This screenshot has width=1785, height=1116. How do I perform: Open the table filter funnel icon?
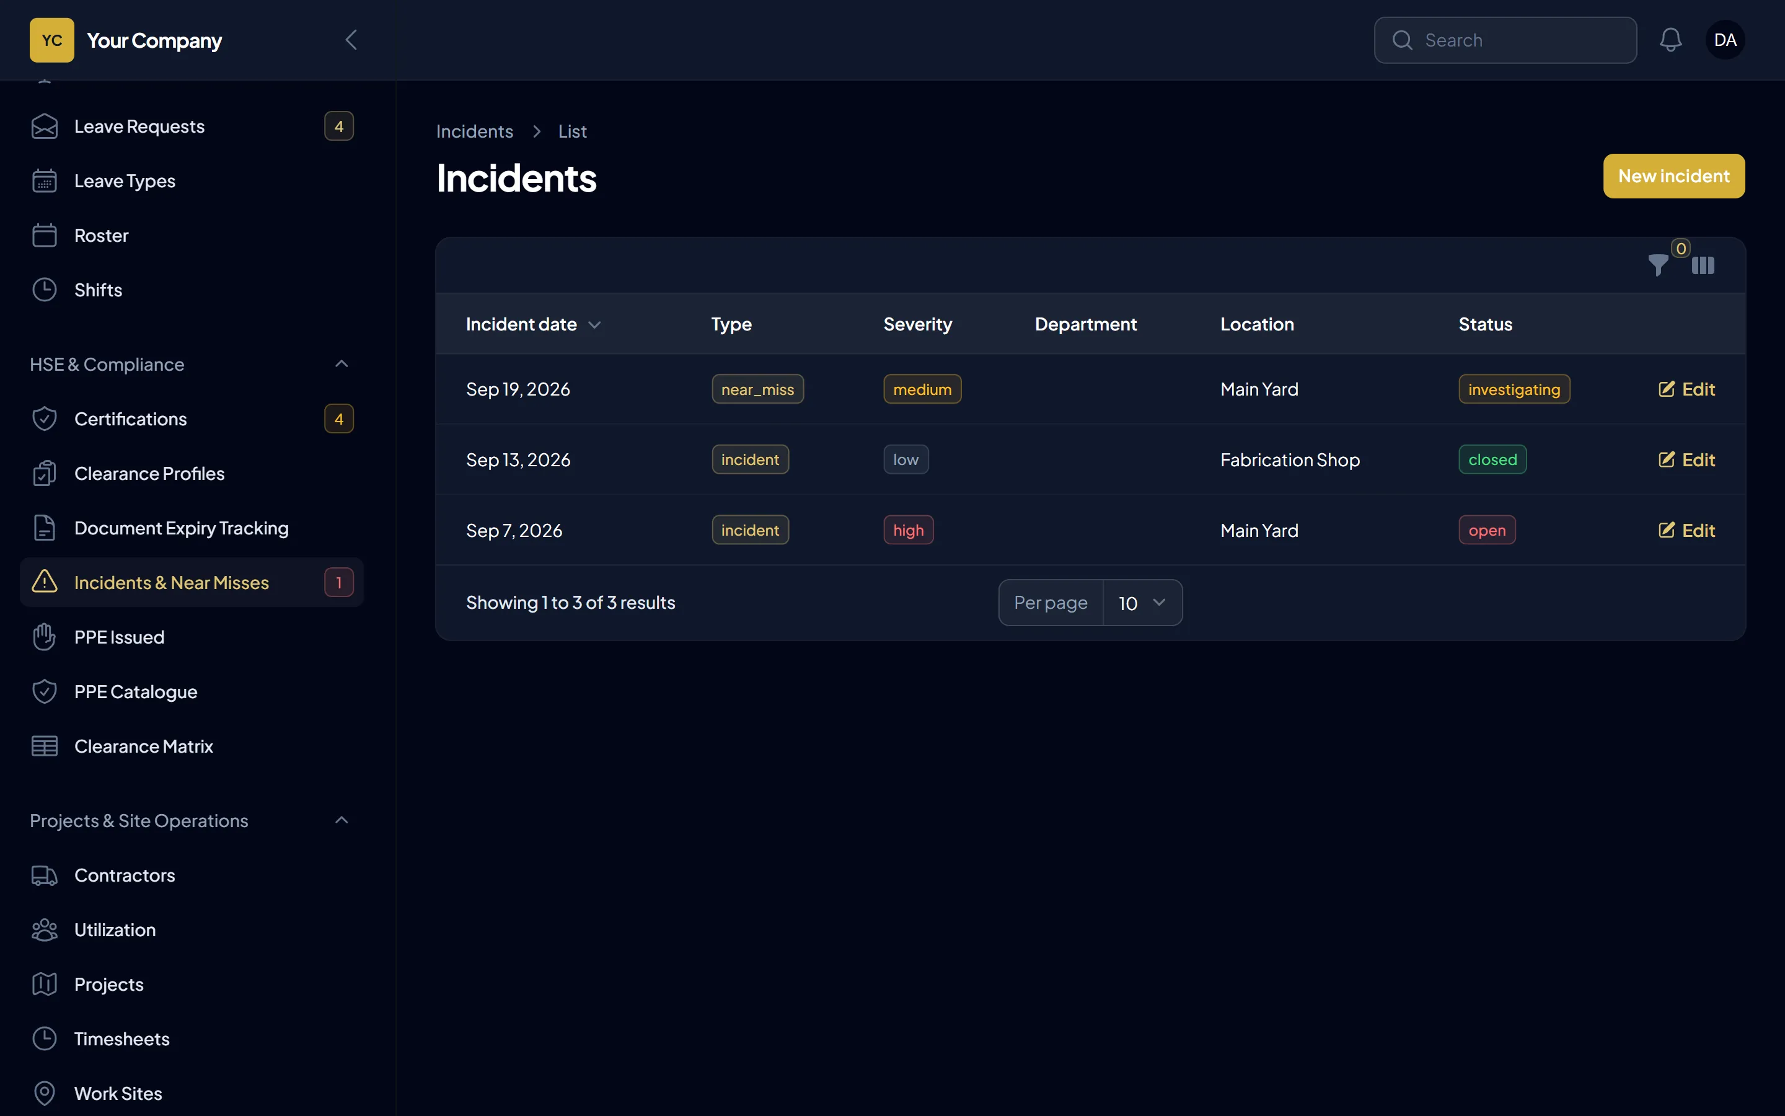click(x=1657, y=265)
